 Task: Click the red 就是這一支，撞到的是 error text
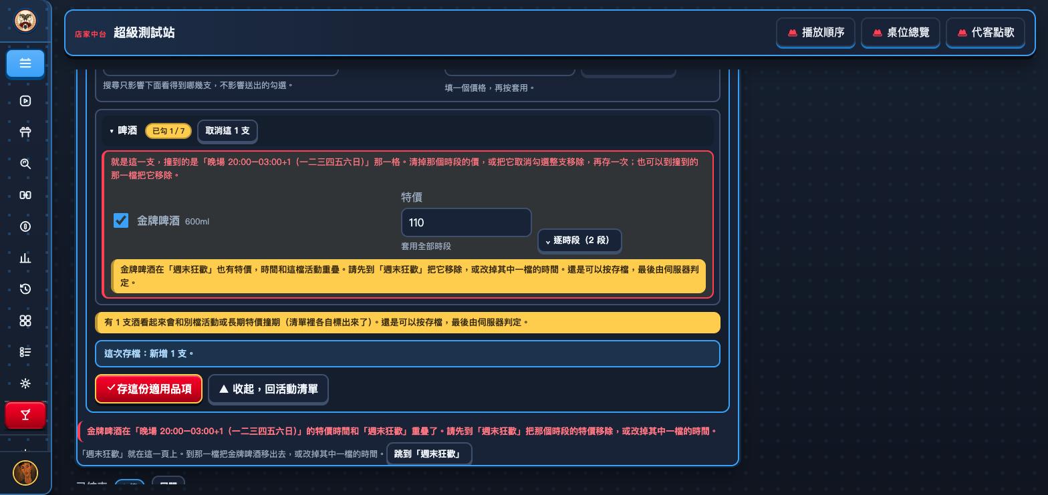404,168
